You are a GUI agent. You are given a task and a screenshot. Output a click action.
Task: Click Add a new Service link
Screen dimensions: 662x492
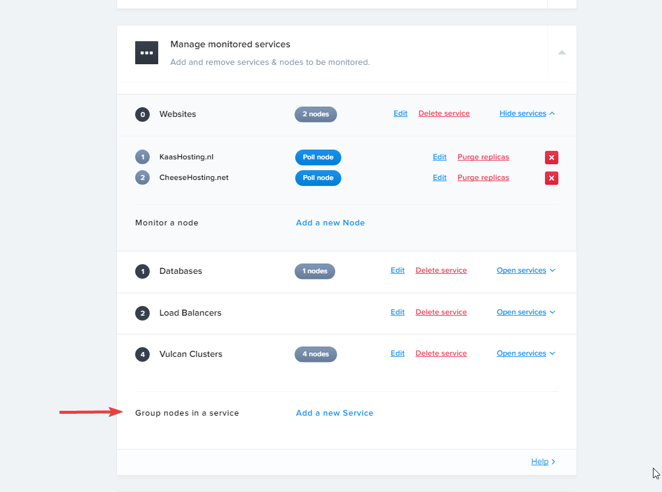[x=334, y=413]
